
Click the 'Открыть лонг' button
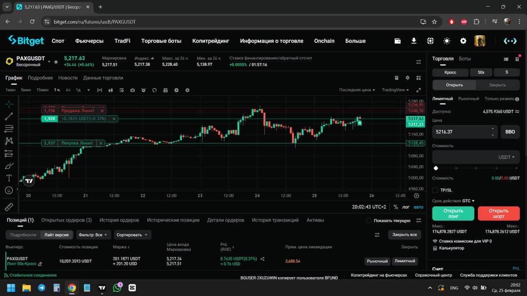[x=453, y=214]
